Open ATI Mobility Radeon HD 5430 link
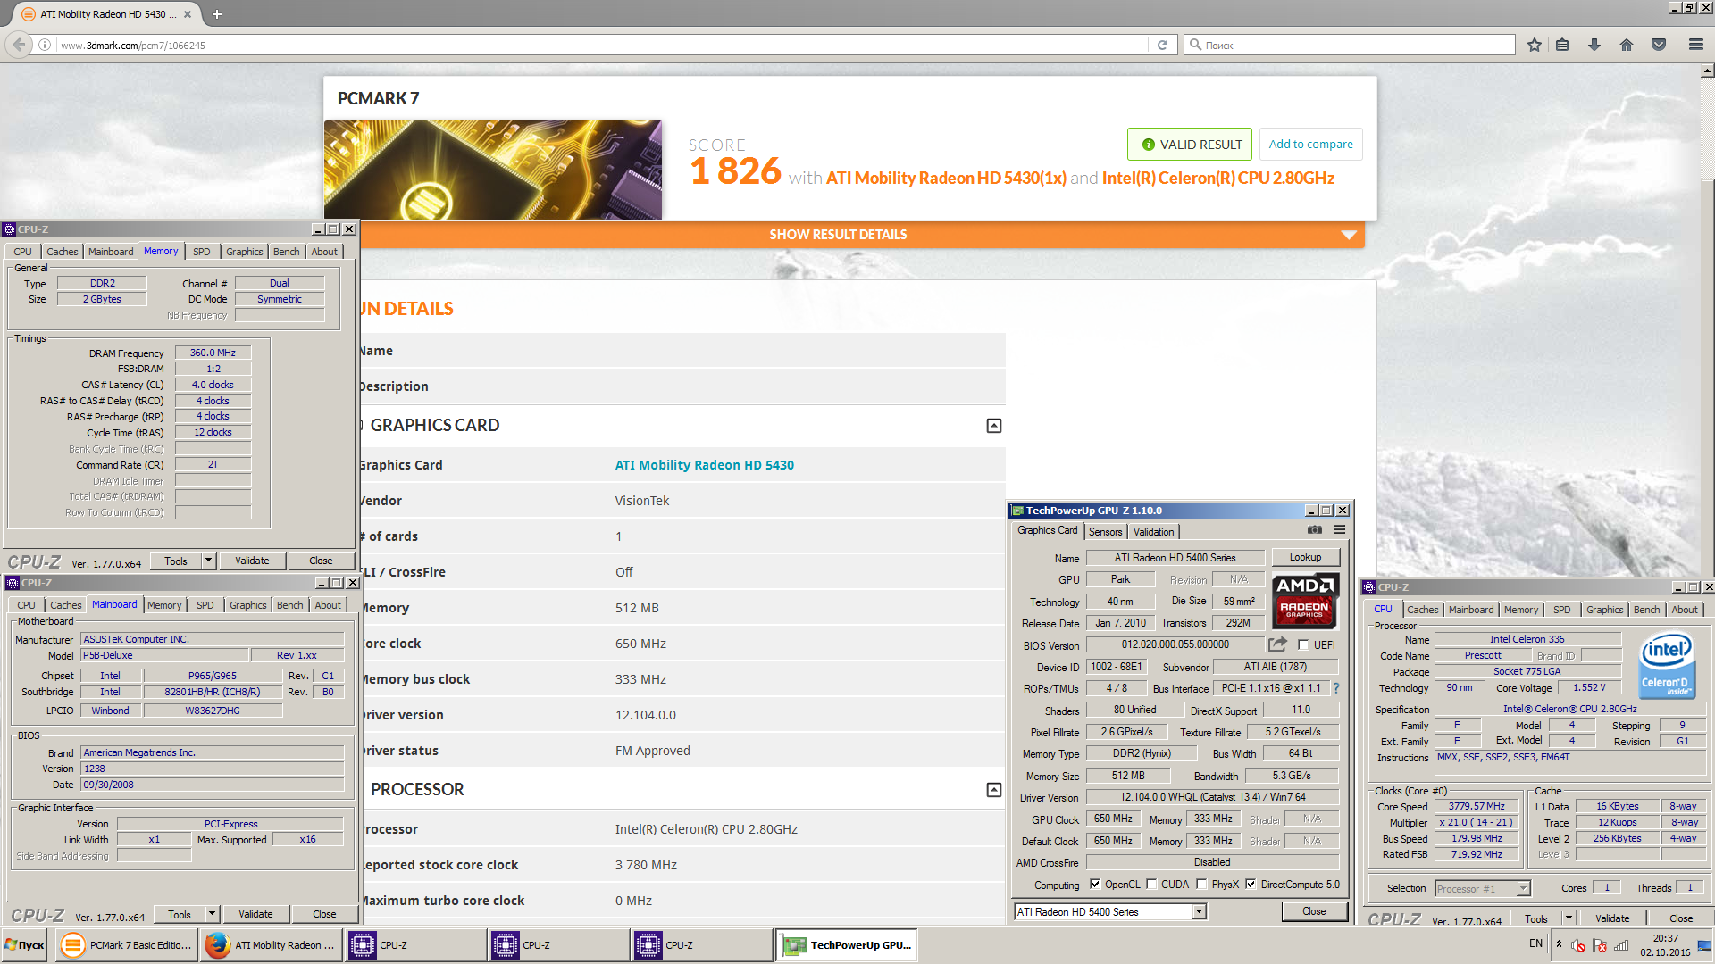 704,465
